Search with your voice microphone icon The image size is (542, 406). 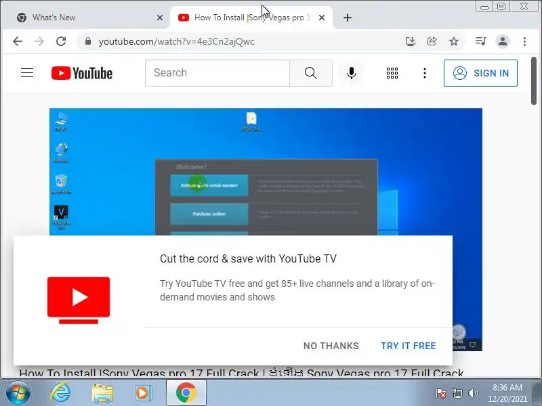point(352,73)
